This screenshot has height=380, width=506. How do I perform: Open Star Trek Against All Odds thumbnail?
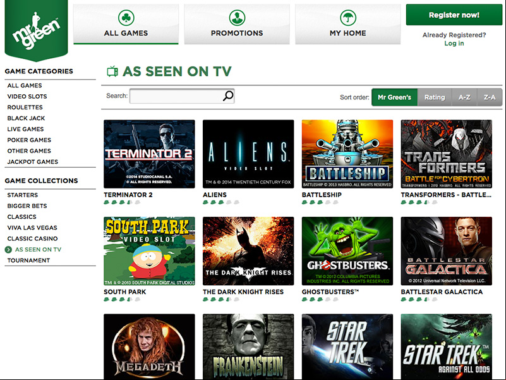point(446,346)
